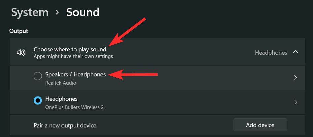This screenshot has height=137, width=313.
Task: Click the current output "Headphones" value at right
Action: click(271, 52)
